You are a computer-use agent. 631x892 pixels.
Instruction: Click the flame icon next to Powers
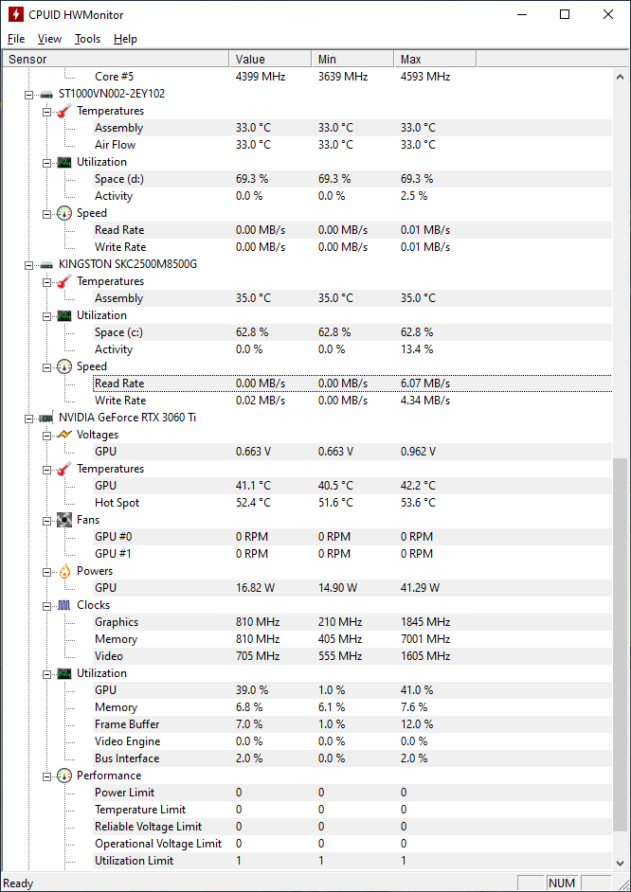click(64, 571)
